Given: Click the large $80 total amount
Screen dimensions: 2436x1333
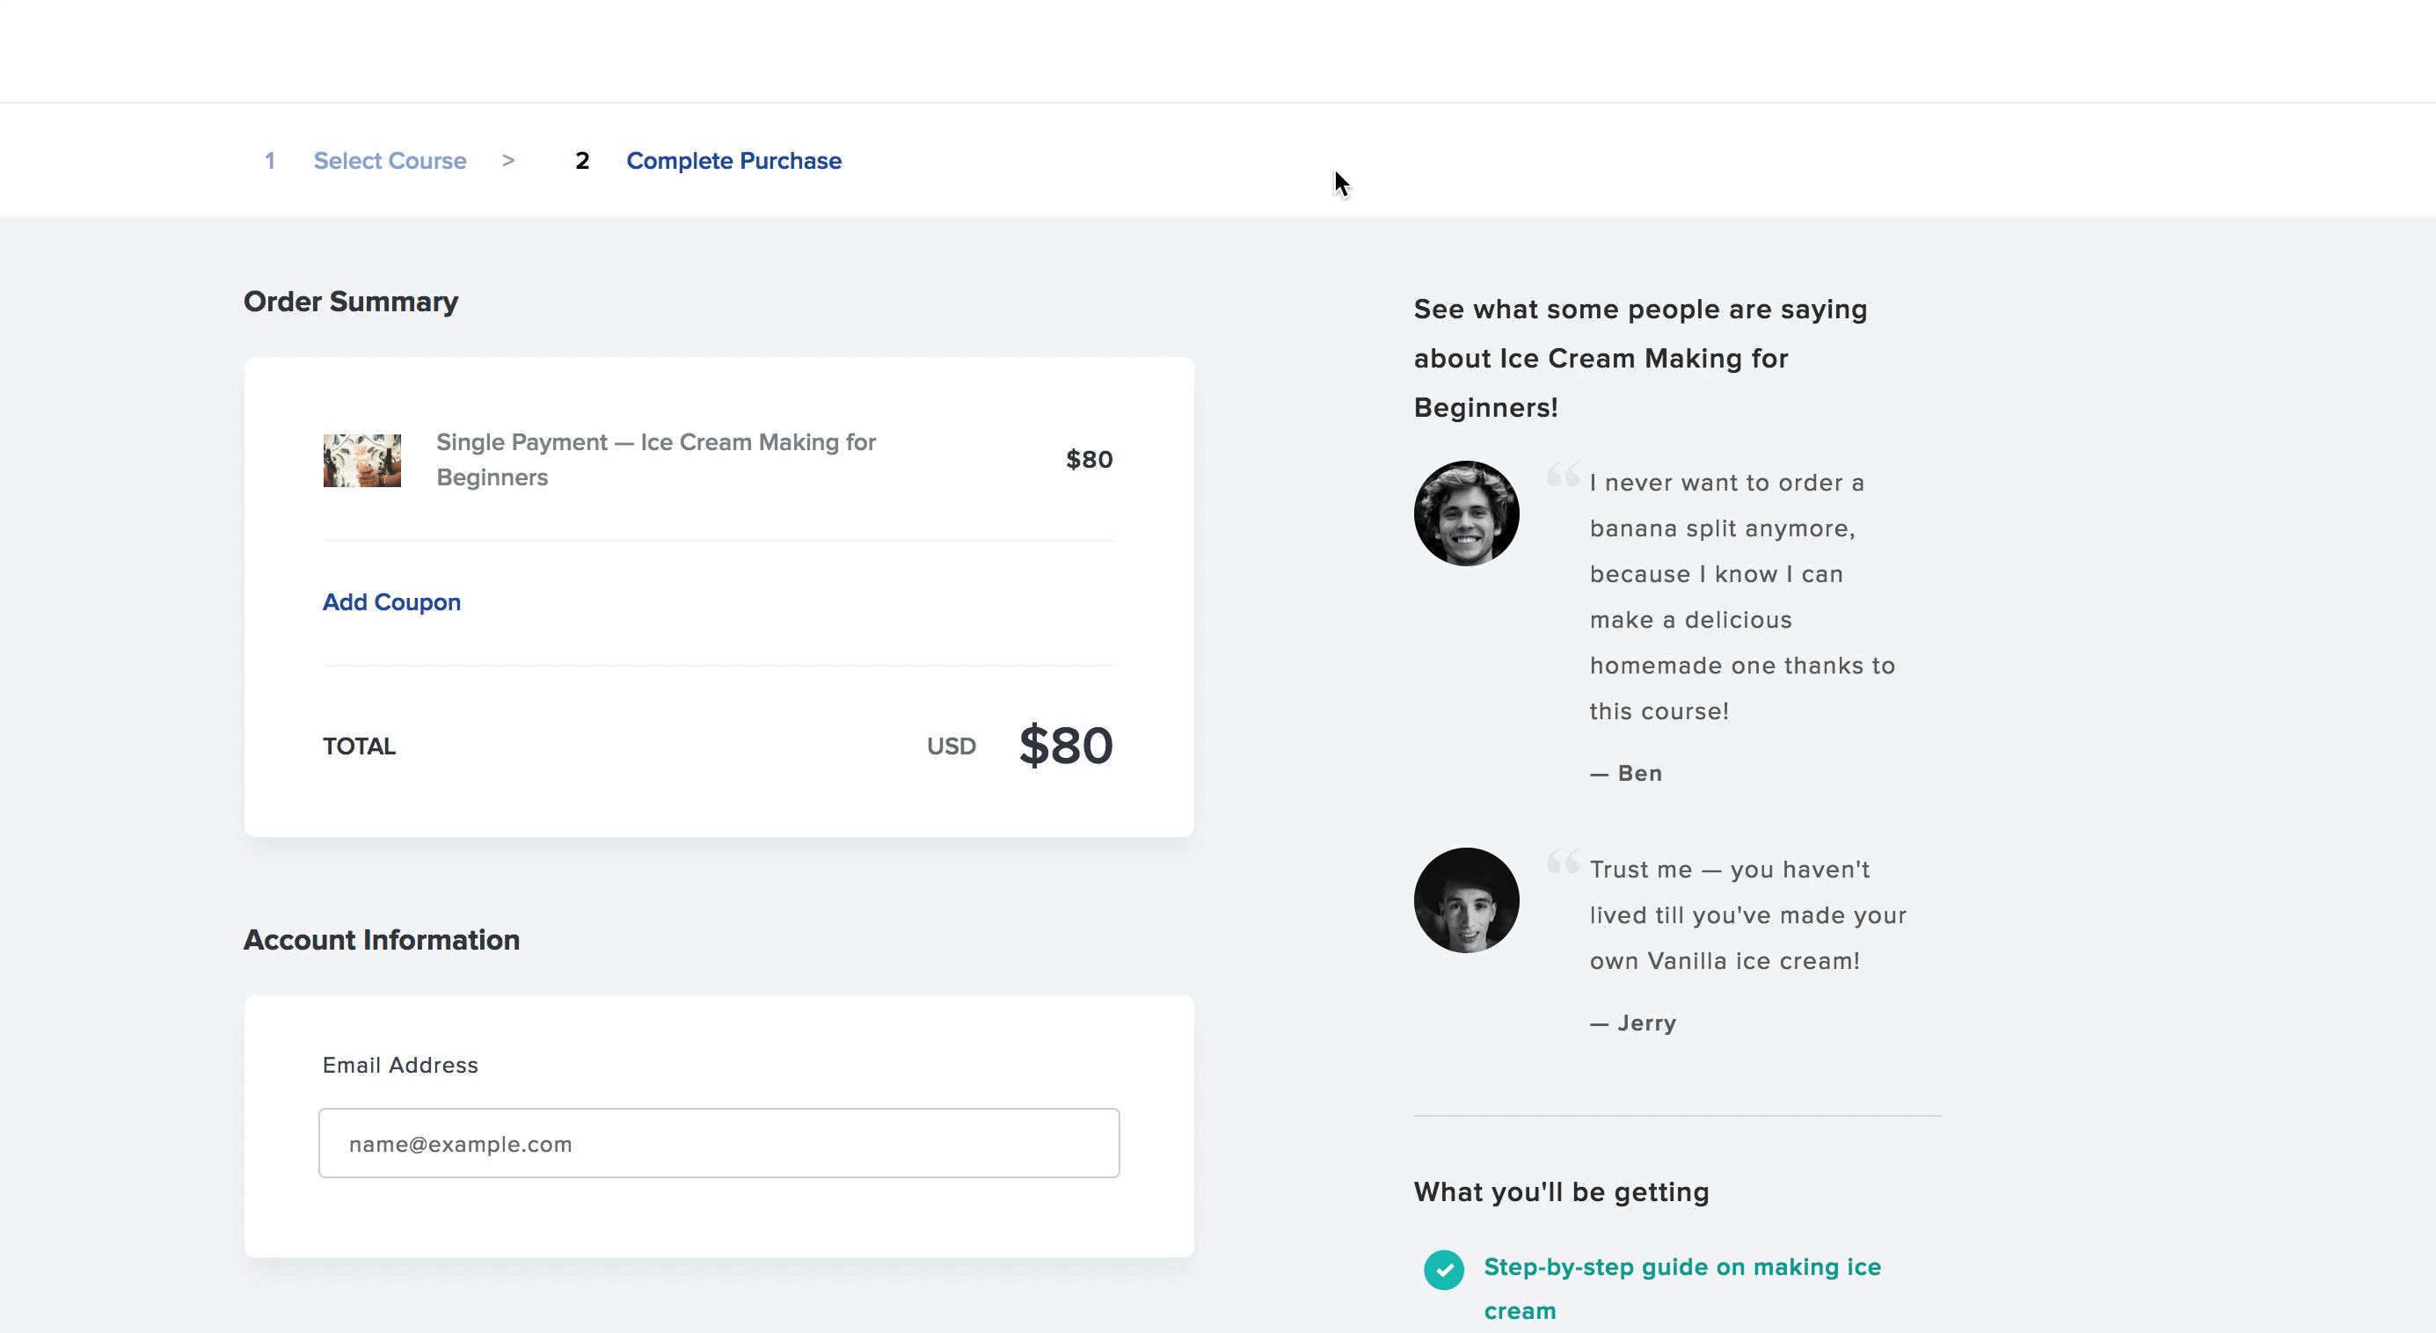Looking at the screenshot, I should coord(1066,746).
